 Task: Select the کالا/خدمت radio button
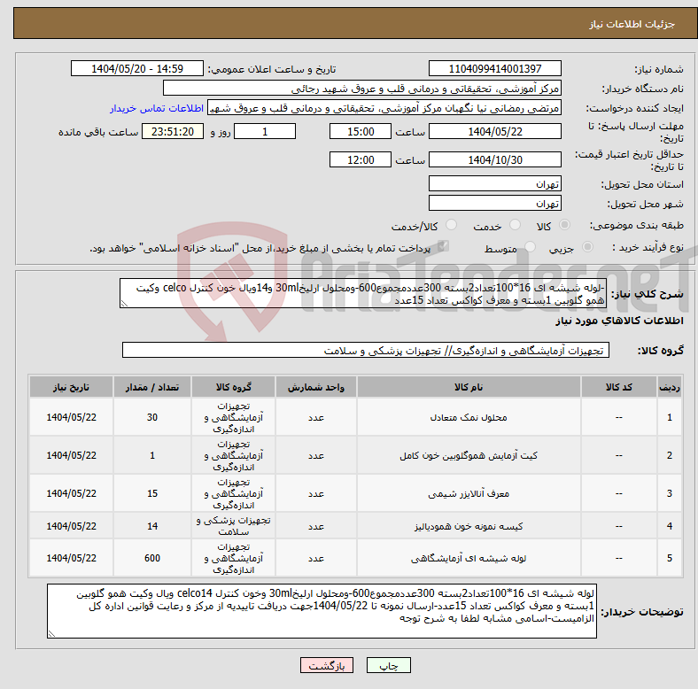pyautogui.click(x=452, y=225)
